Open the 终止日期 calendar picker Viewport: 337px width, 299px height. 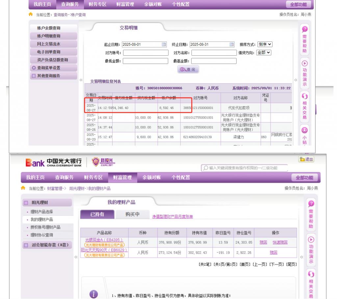pyautogui.click(x=232, y=45)
